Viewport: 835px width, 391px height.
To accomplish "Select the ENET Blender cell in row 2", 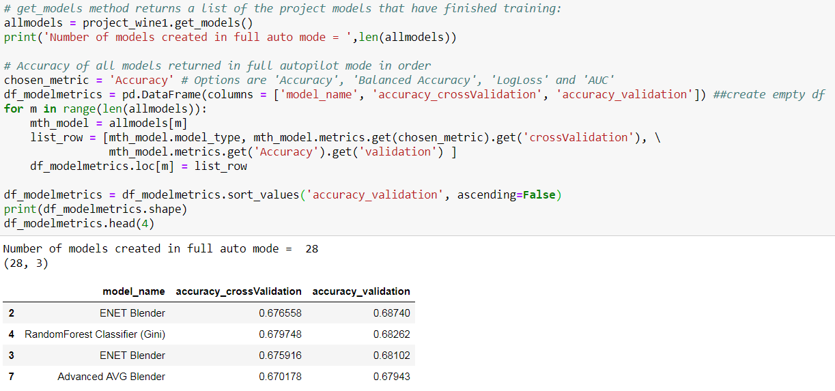I will 132,313.
